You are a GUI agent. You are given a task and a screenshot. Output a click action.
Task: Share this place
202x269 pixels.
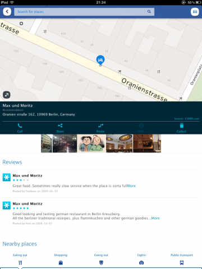[x=60, y=128]
